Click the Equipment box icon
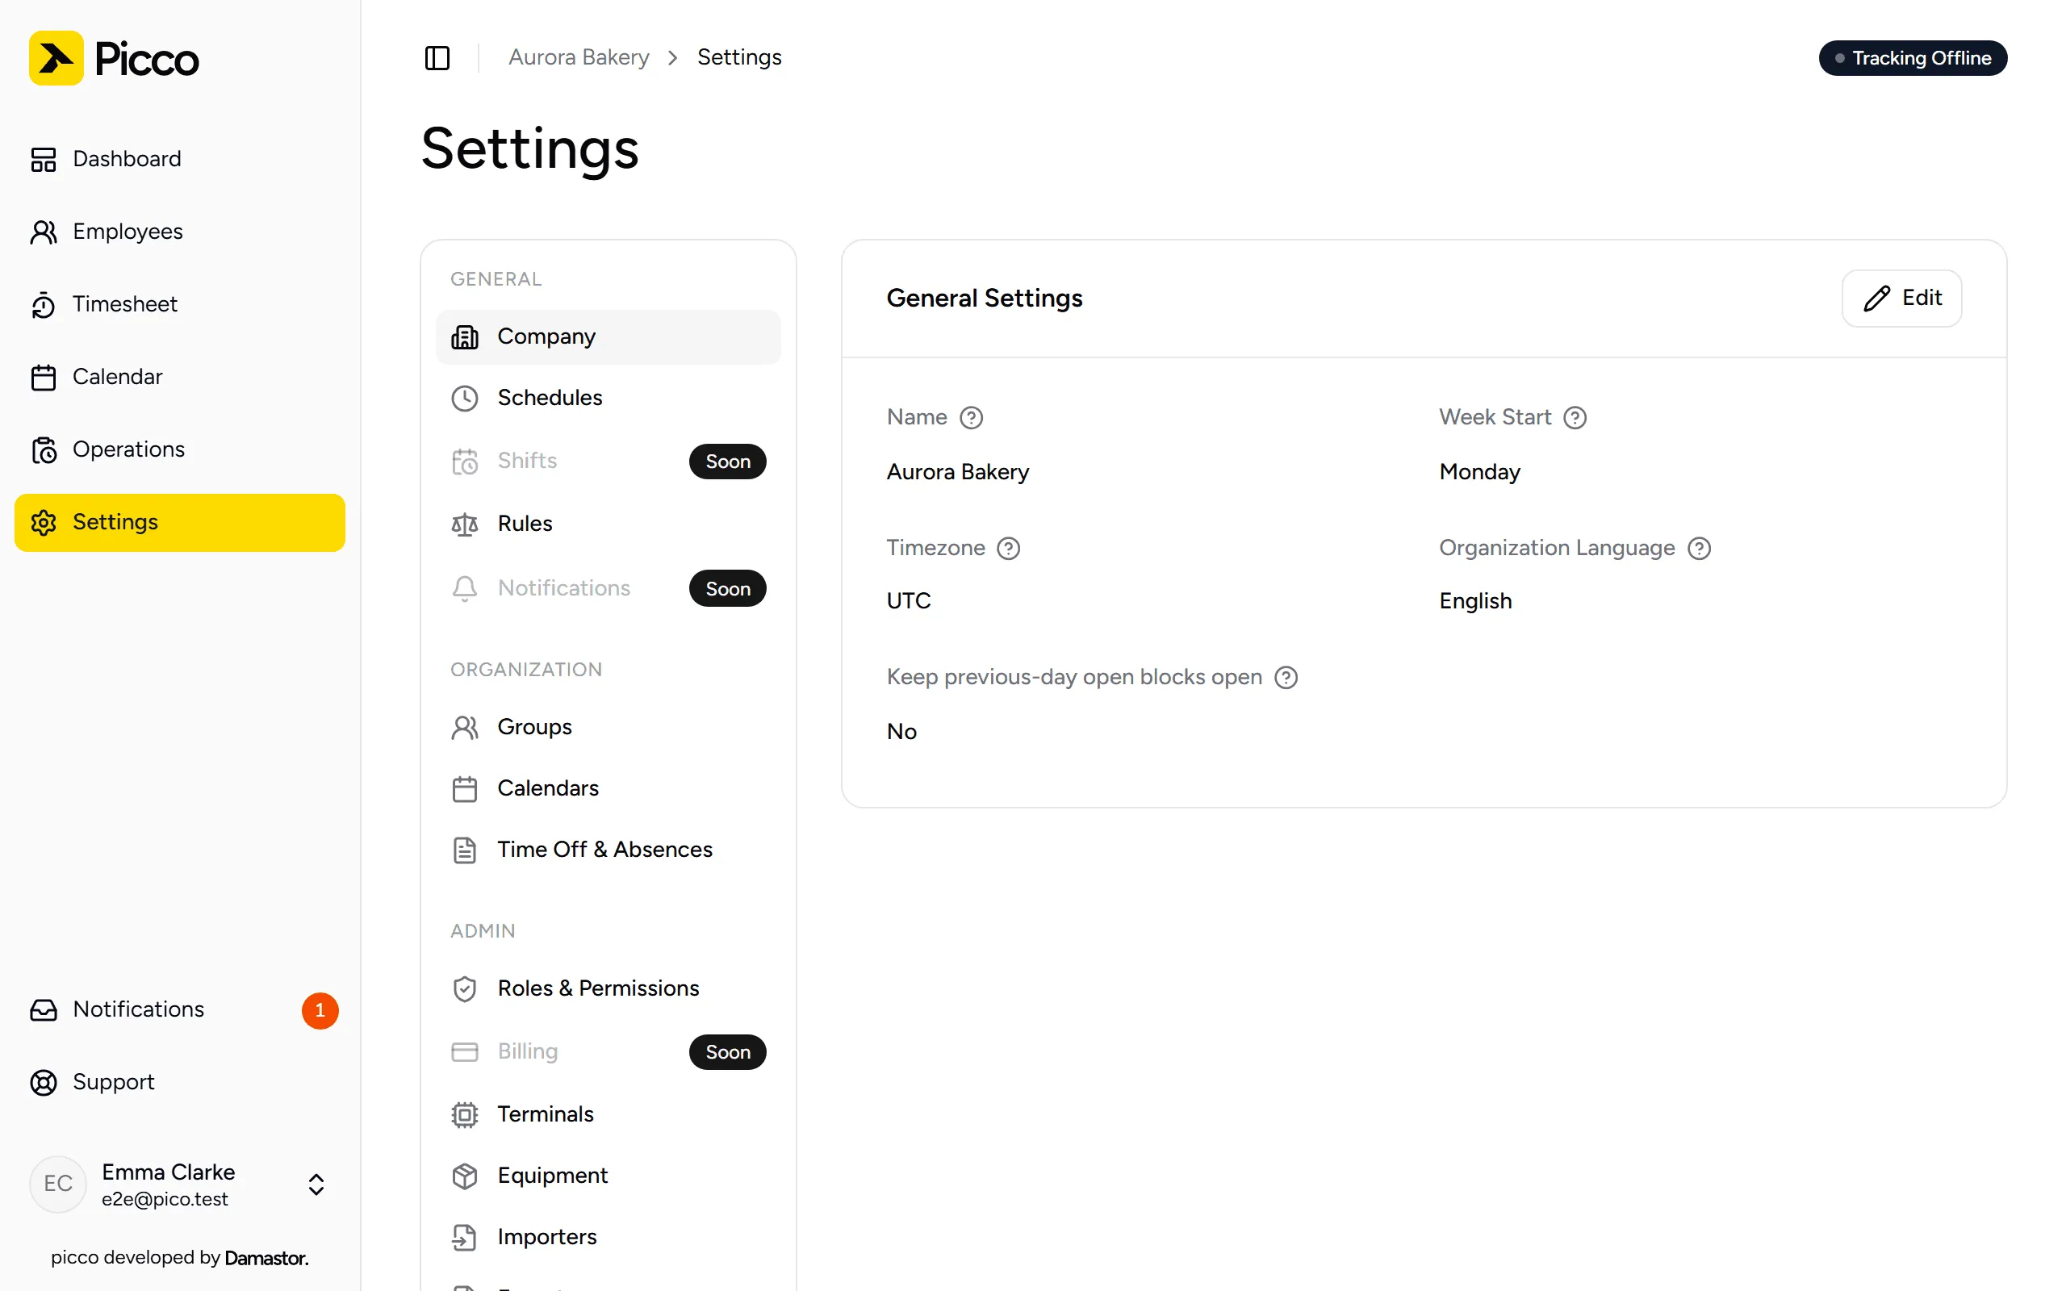2066x1291 pixels. 464,1176
